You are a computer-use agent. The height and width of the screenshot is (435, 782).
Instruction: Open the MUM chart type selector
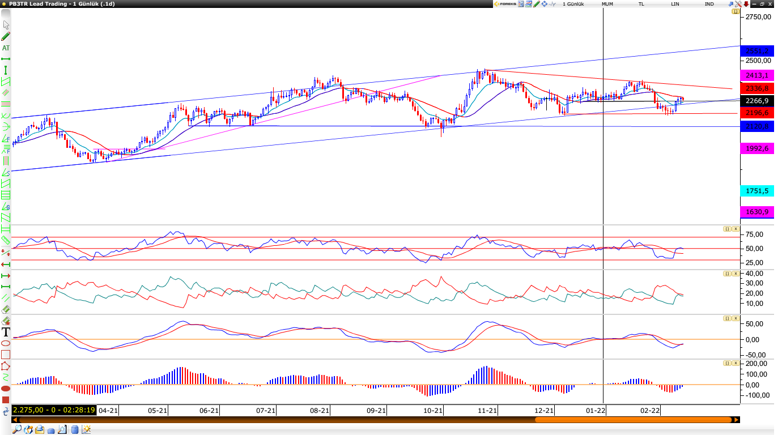(x=607, y=4)
